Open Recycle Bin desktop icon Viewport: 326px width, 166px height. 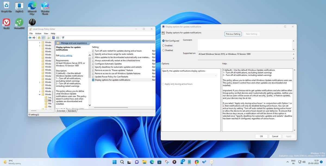pos(6,7)
